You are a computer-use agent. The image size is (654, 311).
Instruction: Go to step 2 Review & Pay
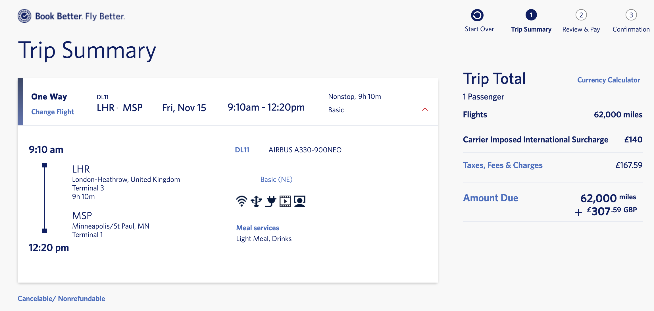click(x=581, y=15)
